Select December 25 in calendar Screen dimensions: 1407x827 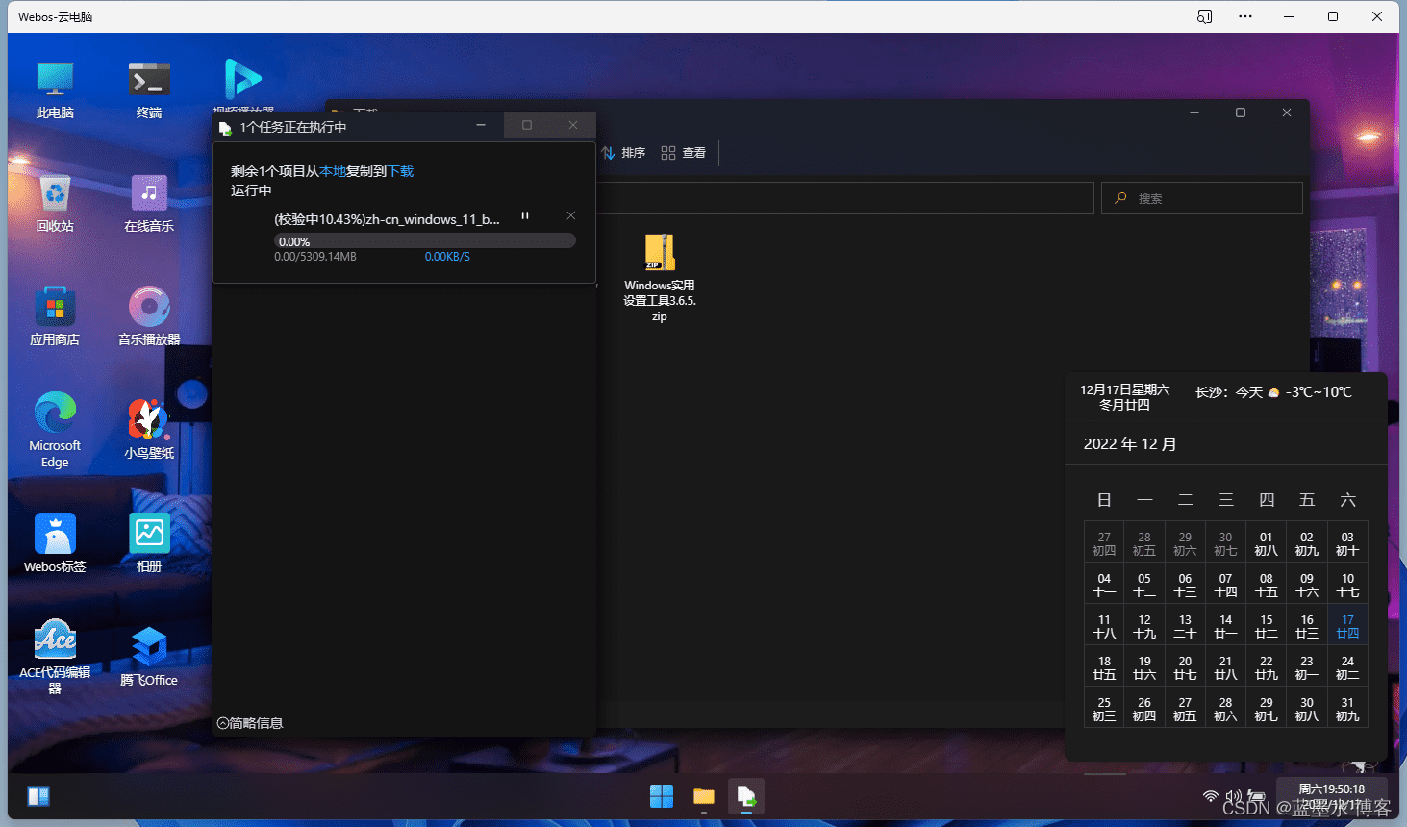(1104, 709)
